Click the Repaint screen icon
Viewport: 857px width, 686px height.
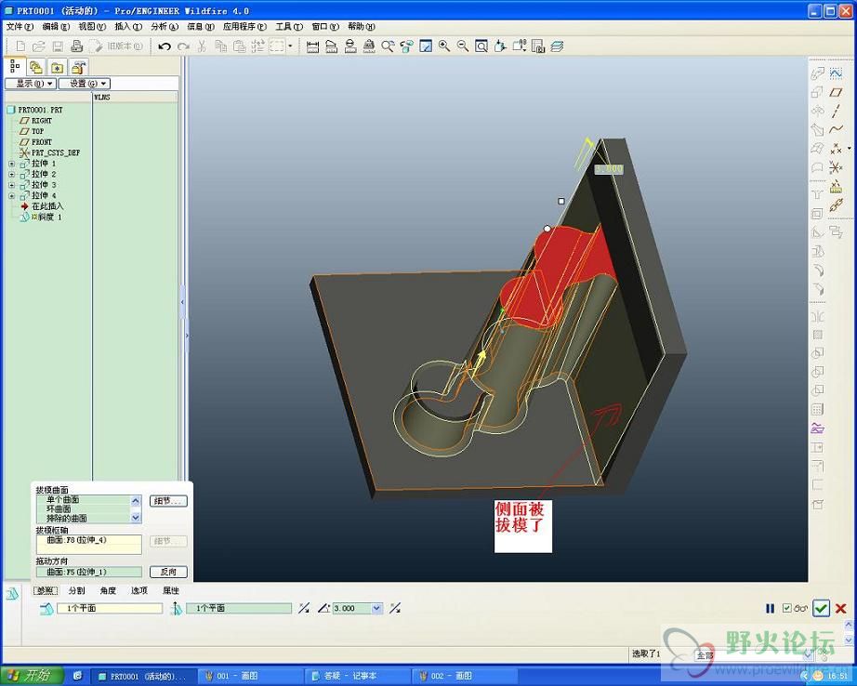pos(425,46)
